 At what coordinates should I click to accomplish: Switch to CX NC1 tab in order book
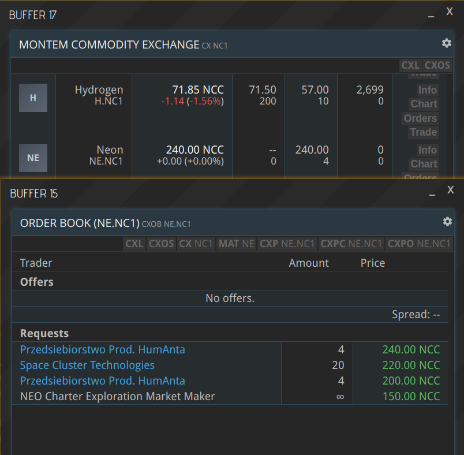click(196, 244)
